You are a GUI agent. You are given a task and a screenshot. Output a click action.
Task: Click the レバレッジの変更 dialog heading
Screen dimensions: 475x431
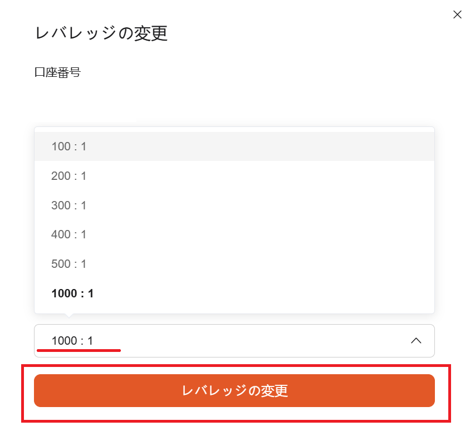tap(101, 33)
